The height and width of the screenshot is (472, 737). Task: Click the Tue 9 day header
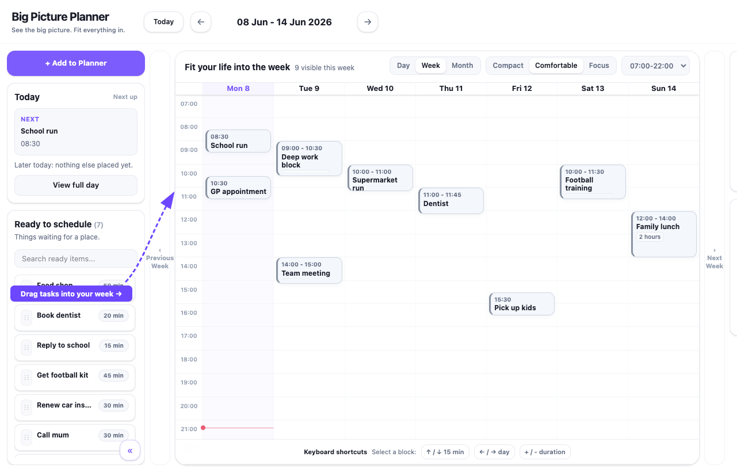[x=309, y=89]
